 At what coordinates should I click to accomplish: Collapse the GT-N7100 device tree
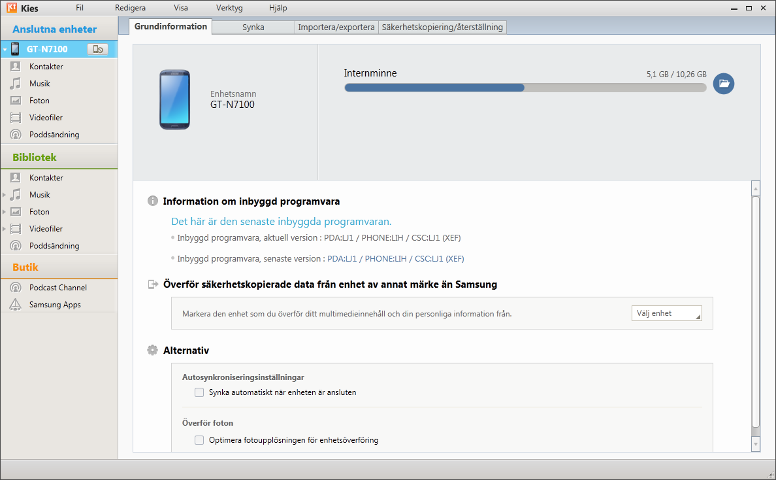(x=5, y=50)
